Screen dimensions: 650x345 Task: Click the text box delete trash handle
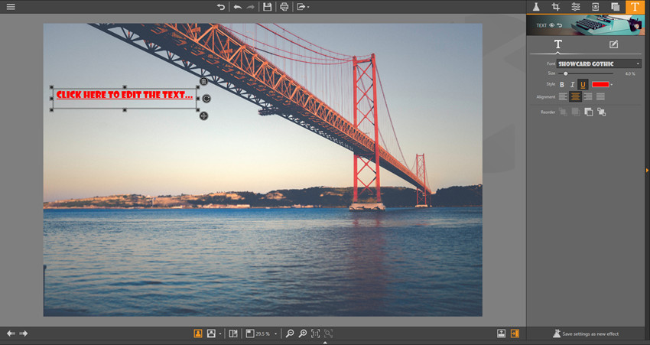pyautogui.click(x=203, y=82)
